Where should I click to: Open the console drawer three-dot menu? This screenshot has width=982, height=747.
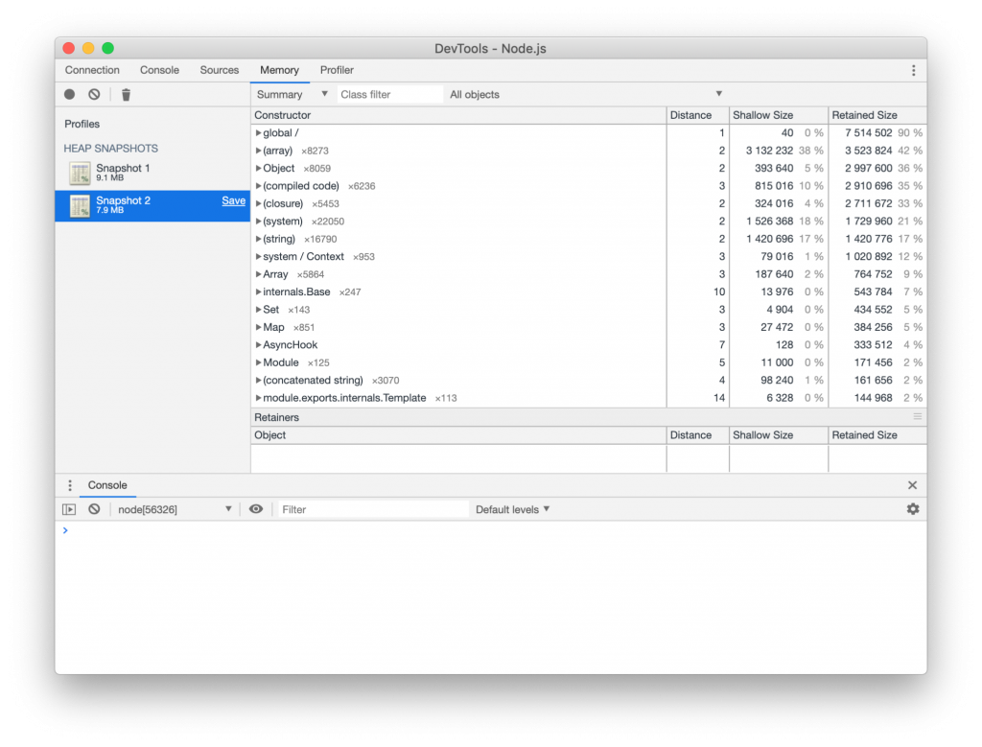click(70, 485)
